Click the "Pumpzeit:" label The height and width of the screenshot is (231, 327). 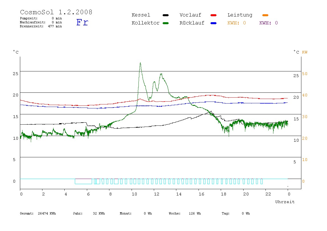pyautogui.click(x=29, y=18)
